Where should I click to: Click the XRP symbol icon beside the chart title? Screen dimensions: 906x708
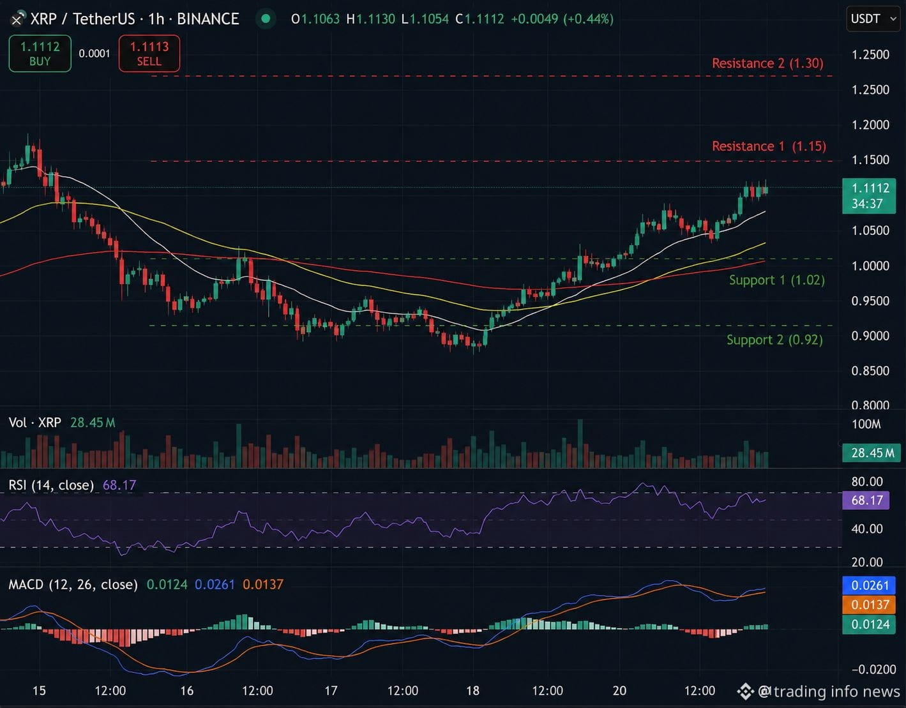17,19
